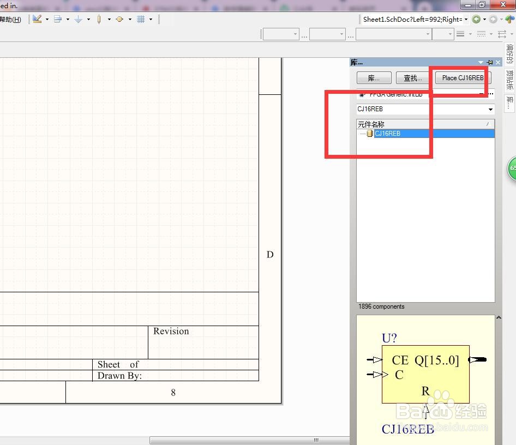
Task: Go forward with grey navigation arrow
Action: coord(493,20)
